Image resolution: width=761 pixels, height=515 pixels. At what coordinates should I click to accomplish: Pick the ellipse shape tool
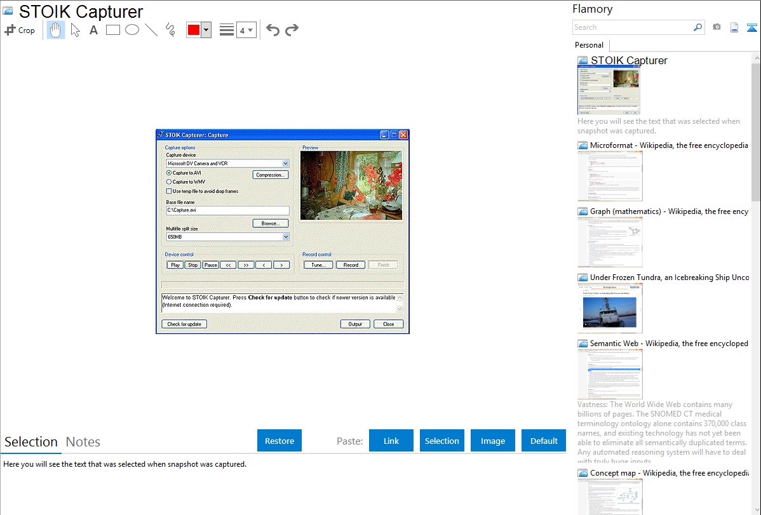[x=131, y=30]
